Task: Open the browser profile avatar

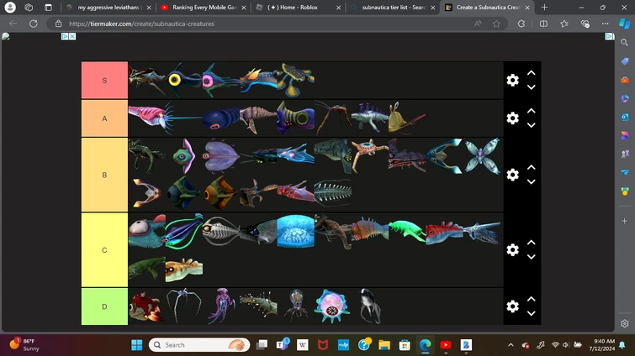Action: [x=10, y=8]
